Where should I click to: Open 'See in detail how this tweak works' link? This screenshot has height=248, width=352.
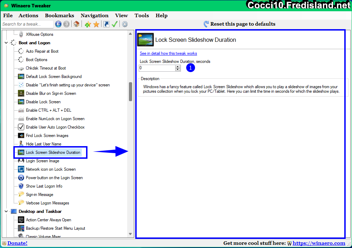pyautogui.click(x=168, y=53)
